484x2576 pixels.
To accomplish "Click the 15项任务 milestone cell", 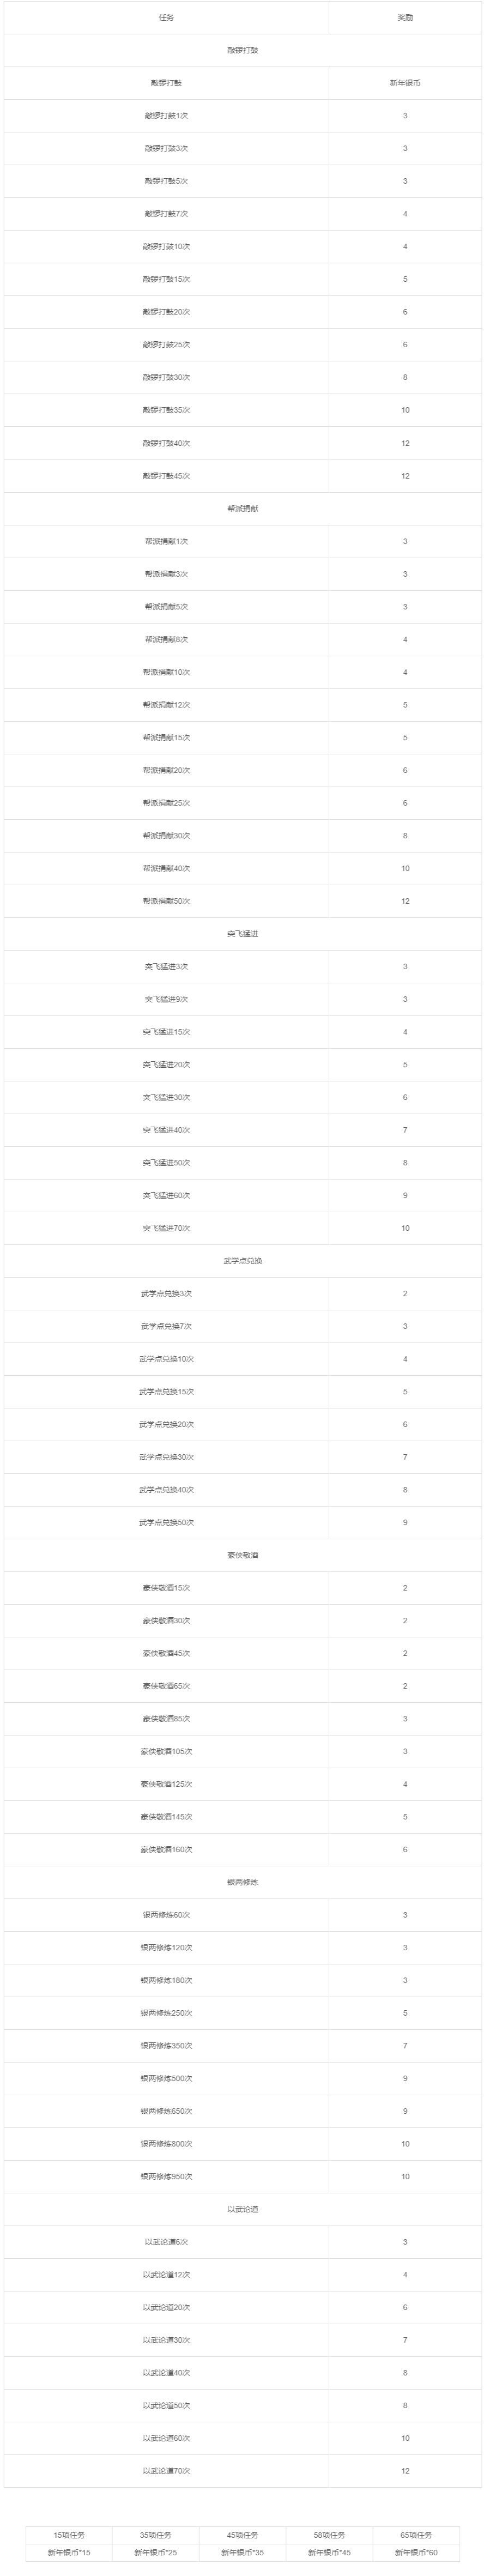I will (x=69, y=2535).
